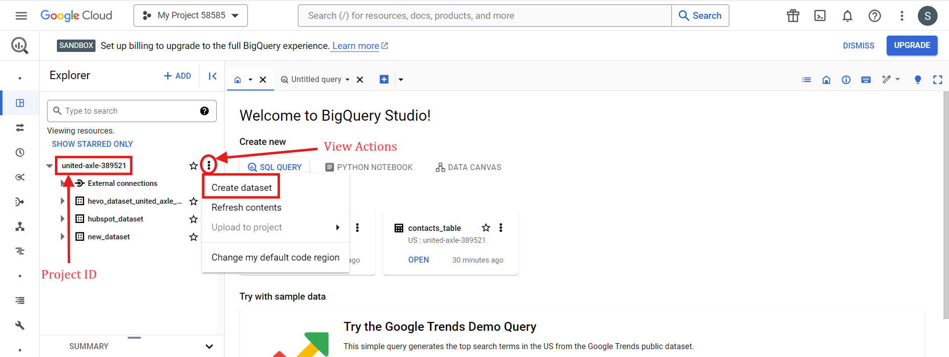949x357 pixels.
Task: Click the UPGRADE button
Action: [912, 45]
